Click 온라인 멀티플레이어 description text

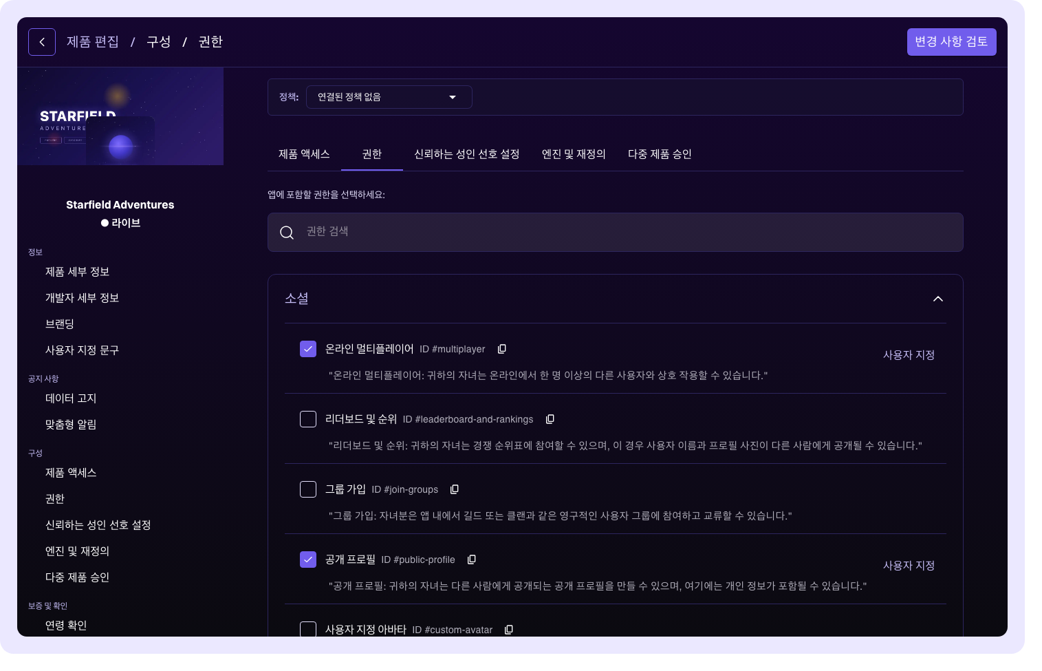pos(548,375)
